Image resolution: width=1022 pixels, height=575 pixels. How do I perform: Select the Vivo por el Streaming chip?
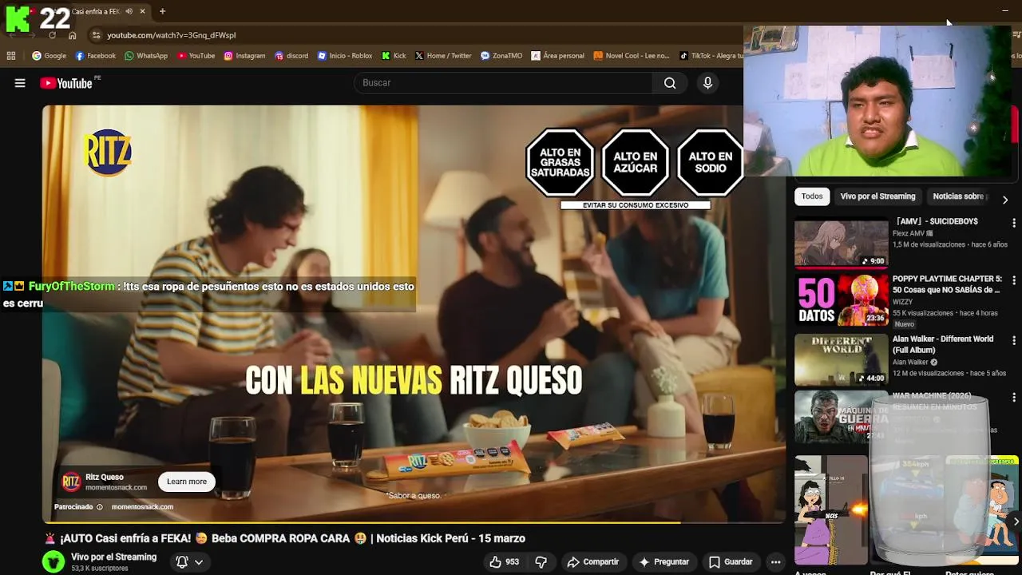pyautogui.click(x=877, y=196)
